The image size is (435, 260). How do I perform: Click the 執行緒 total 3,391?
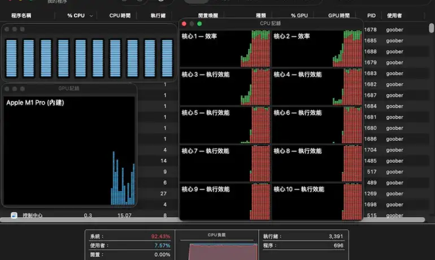(x=336, y=236)
